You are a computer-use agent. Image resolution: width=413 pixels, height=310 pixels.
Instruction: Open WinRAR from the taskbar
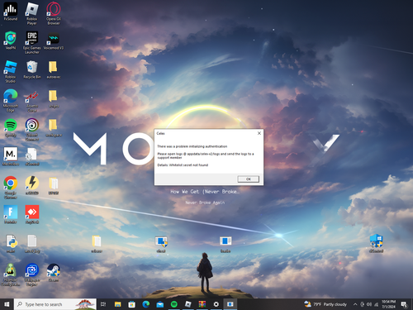(202, 304)
